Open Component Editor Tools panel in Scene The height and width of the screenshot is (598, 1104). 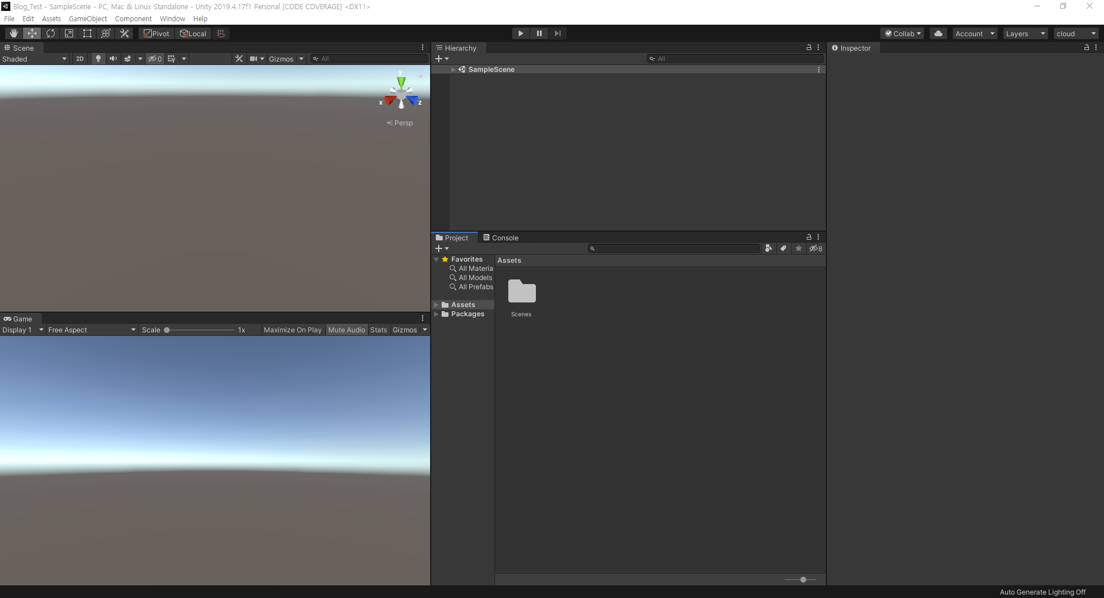(x=239, y=59)
